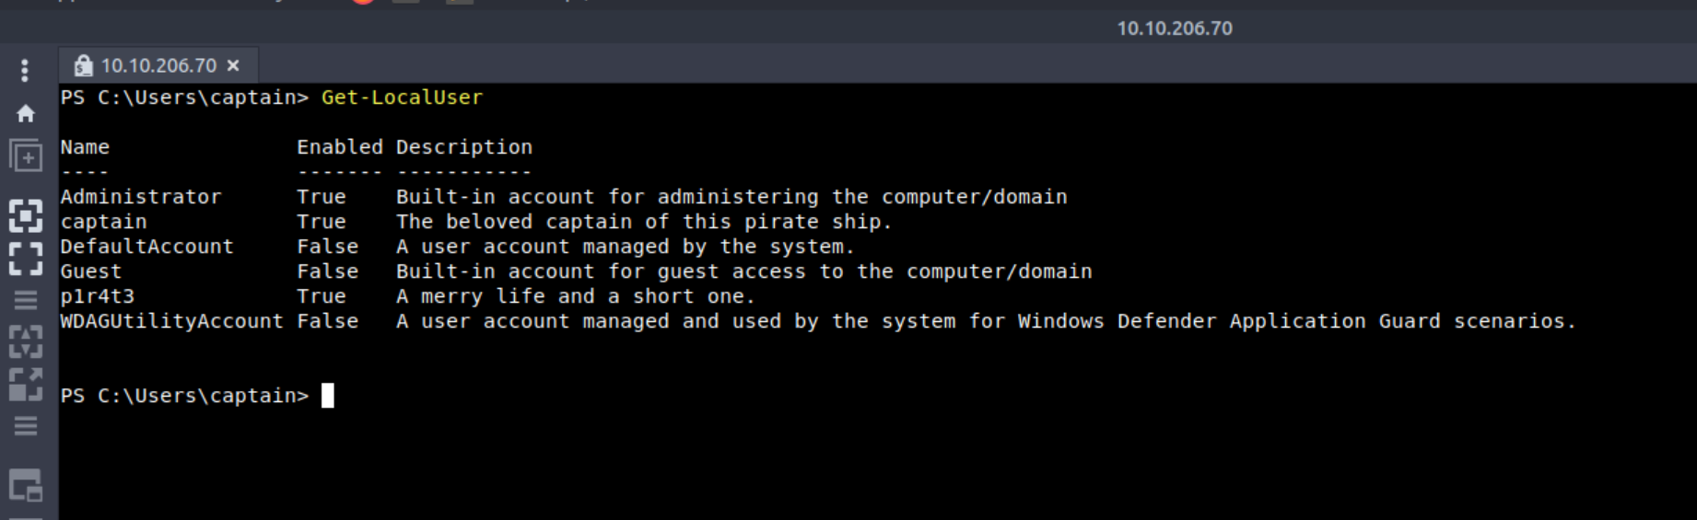Close the 10.10.206.70 tab
1697x520 pixels.
[x=233, y=65]
